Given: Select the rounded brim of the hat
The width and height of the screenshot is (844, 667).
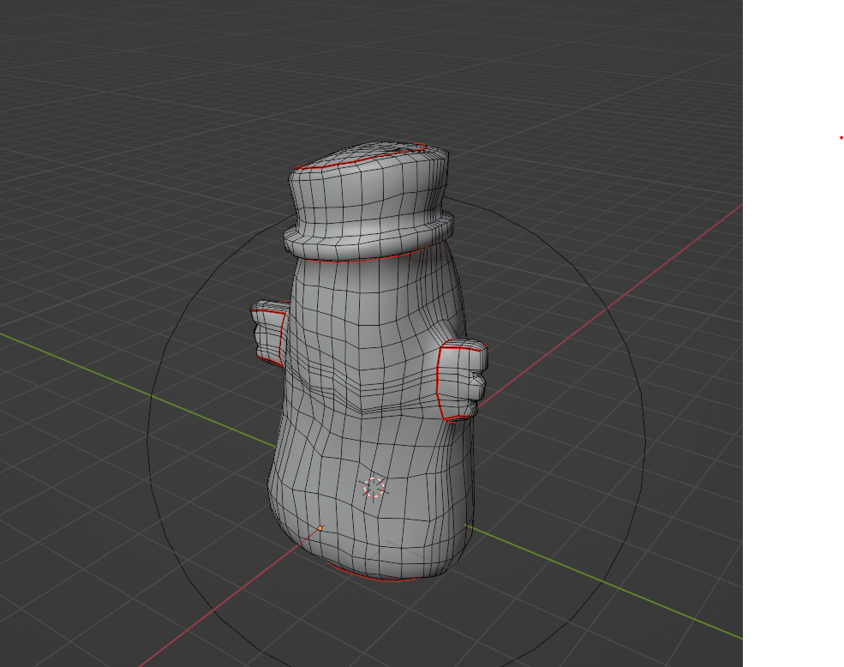Looking at the screenshot, I should coord(368,237).
